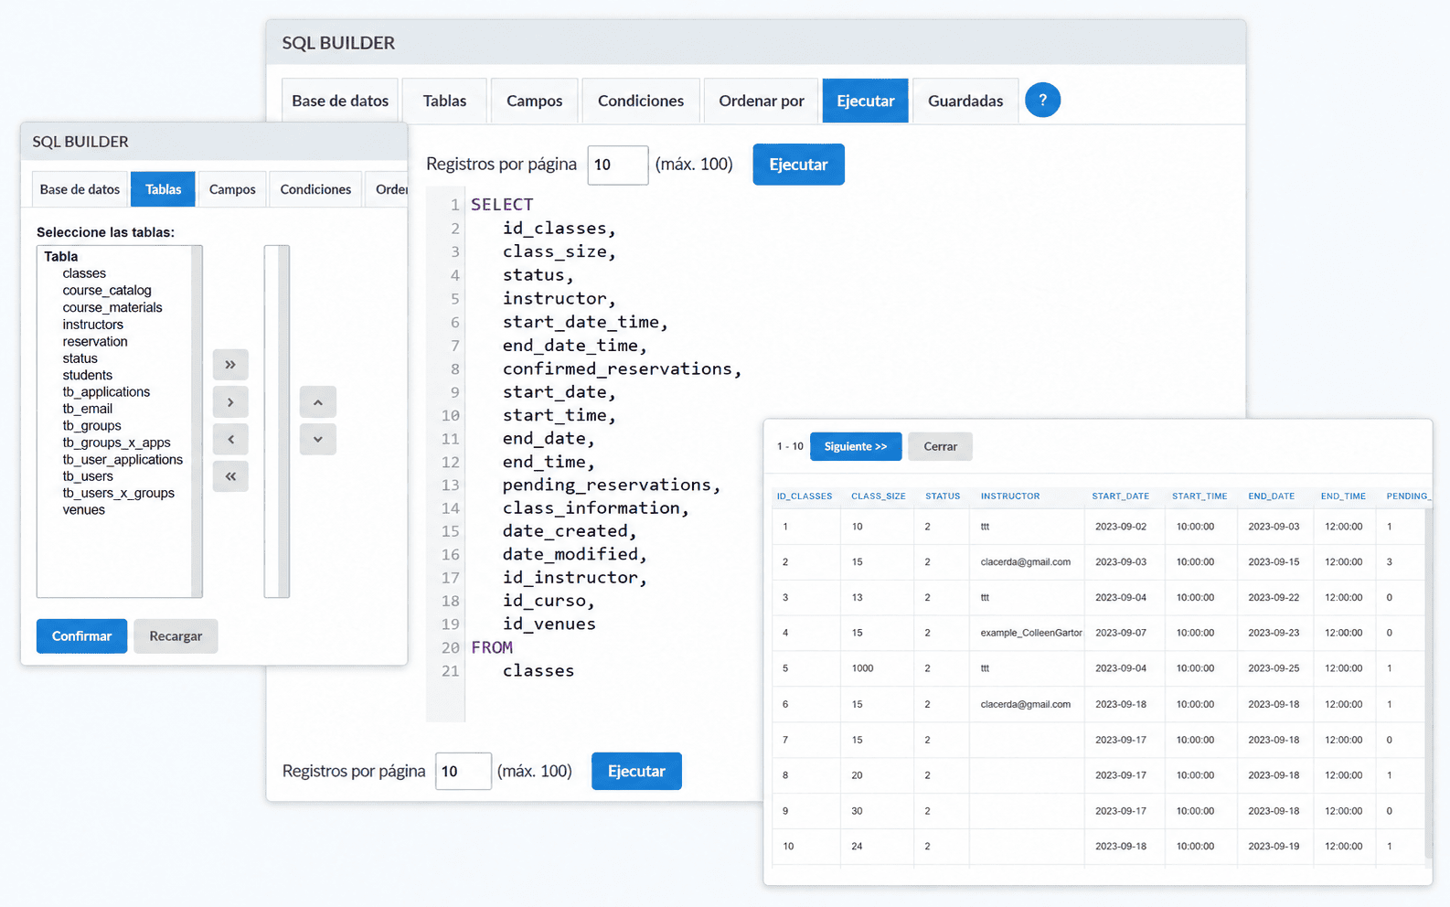Viewport: 1450px width, 907px height.
Task: Select tb_users_x_groups in the table list
Action: [x=118, y=493]
